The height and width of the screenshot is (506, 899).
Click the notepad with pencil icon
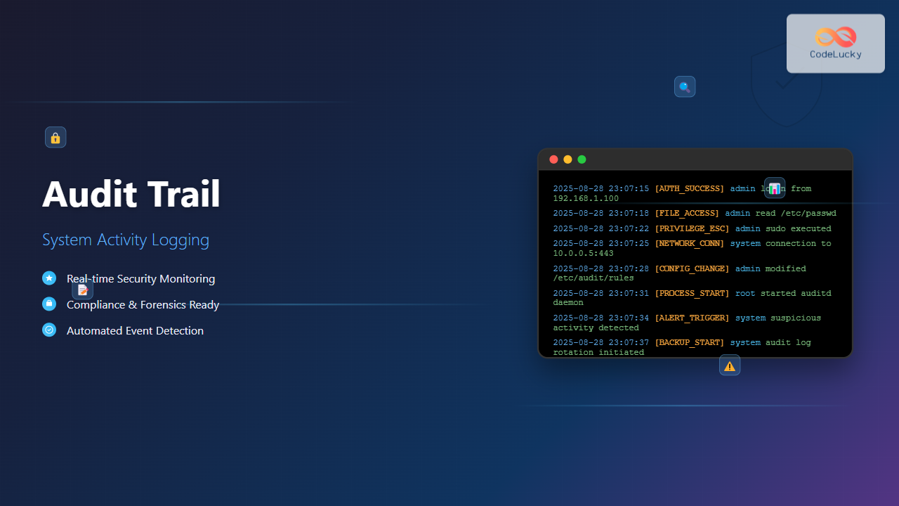tap(83, 290)
